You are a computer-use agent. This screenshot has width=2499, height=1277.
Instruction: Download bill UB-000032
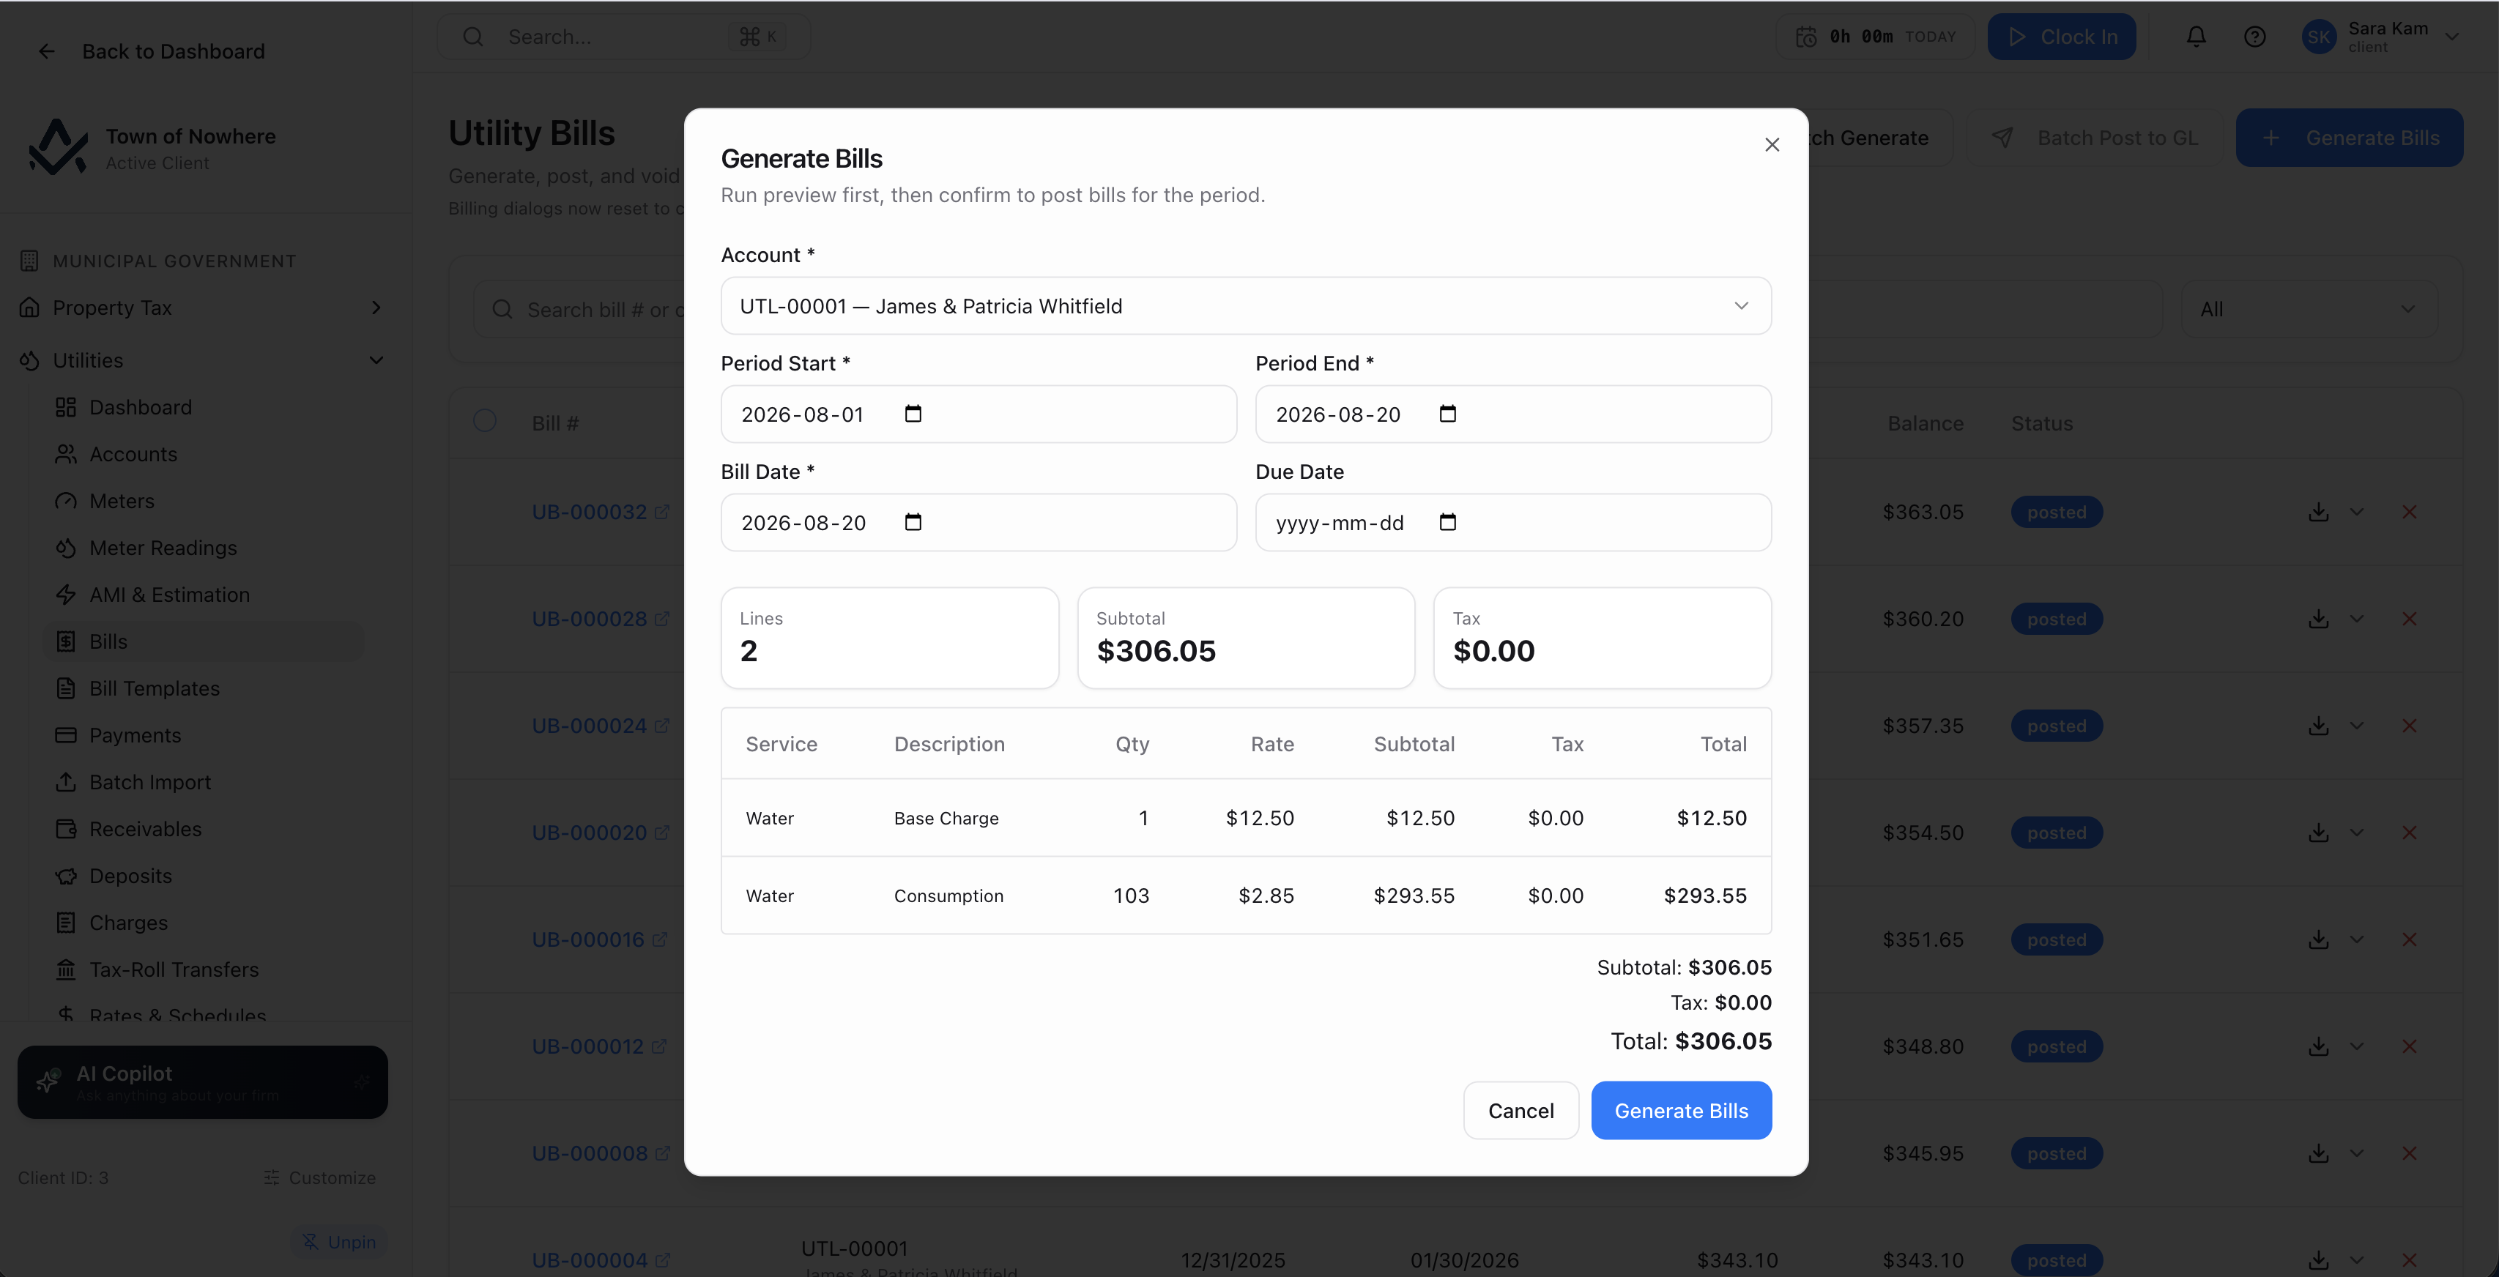(x=2319, y=512)
